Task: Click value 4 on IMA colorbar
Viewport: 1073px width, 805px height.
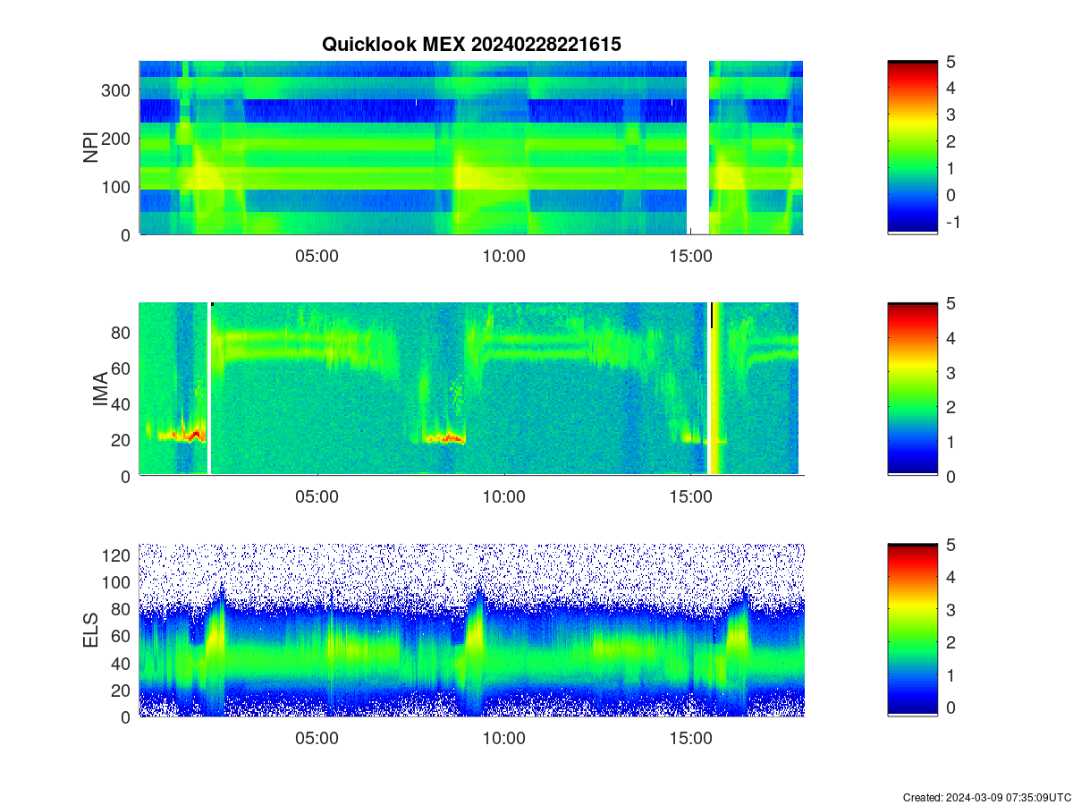Action: pos(950,337)
